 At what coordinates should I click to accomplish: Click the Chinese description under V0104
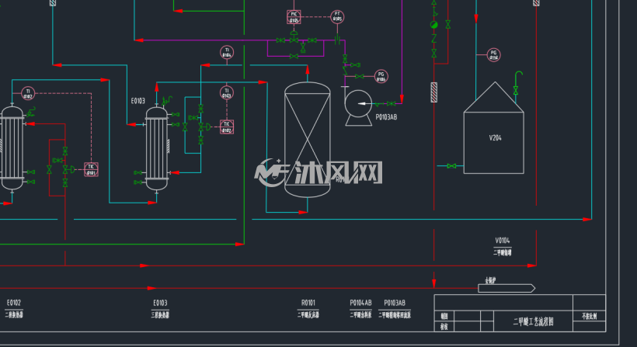tap(503, 252)
